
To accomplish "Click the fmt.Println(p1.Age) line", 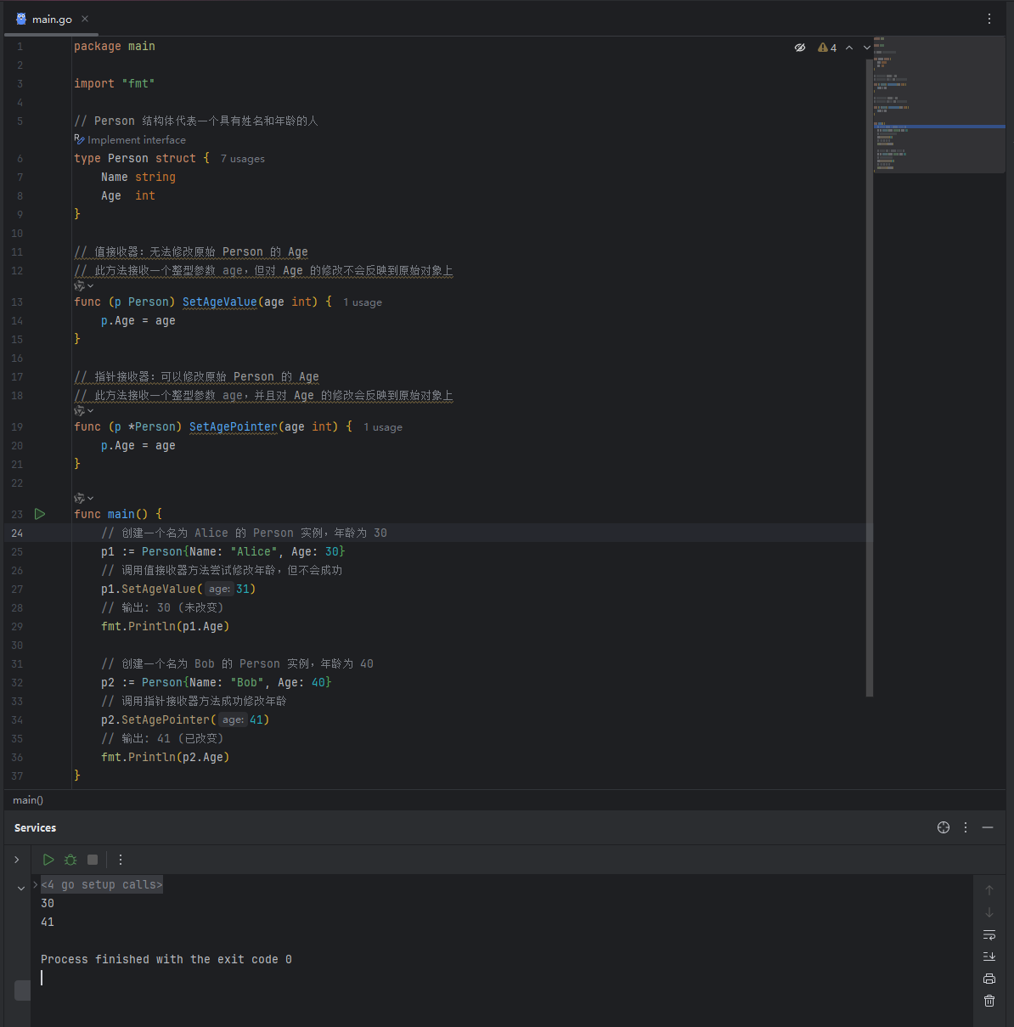I will click(x=166, y=627).
